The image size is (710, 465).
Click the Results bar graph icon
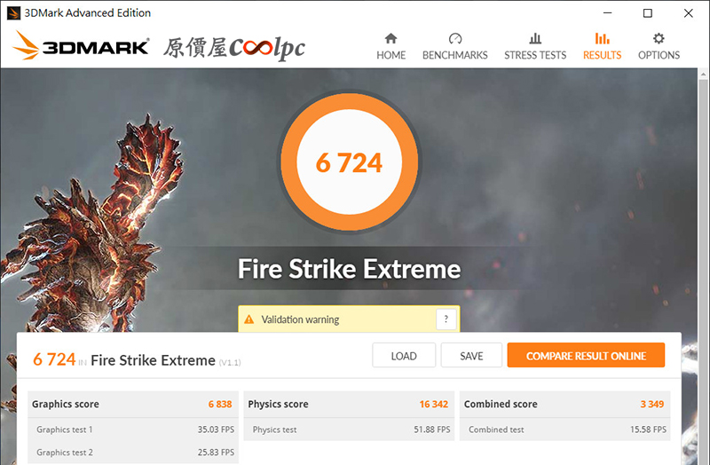(602, 38)
